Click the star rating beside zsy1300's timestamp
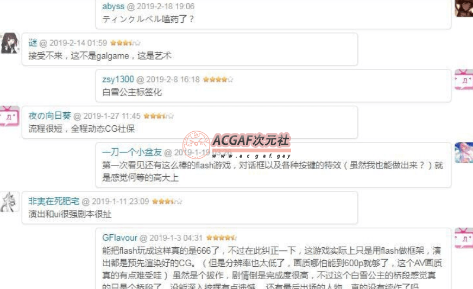Screen dimensions: 473x289 pos(218,80)
